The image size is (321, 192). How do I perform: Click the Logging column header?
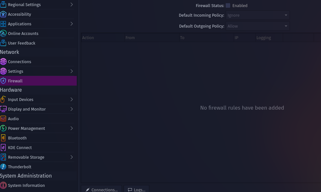(x=269, y=38)
